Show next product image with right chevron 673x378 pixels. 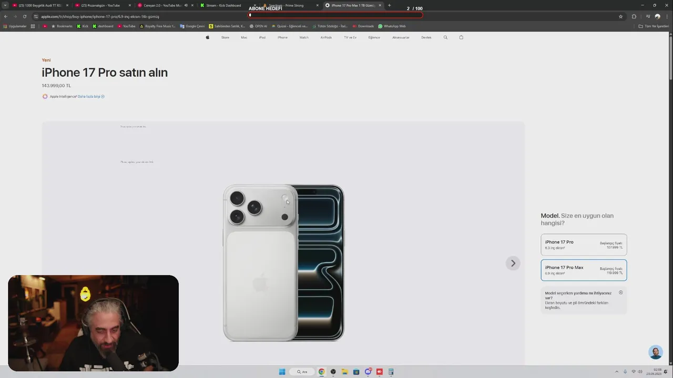513,263
